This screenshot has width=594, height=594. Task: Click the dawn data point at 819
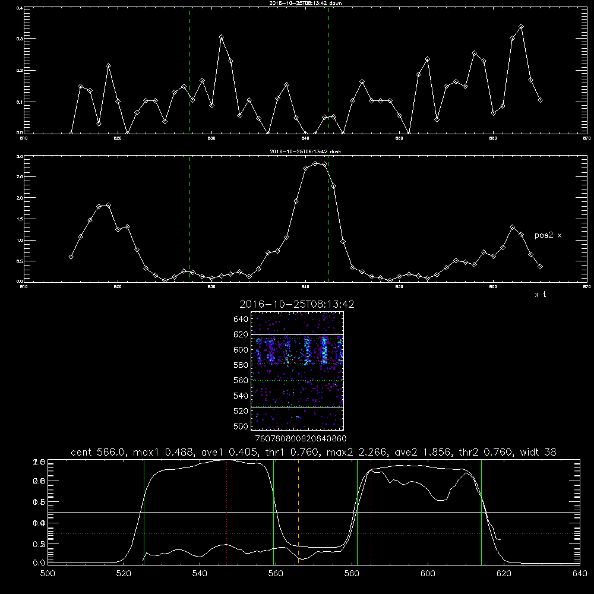pos(108,66)
